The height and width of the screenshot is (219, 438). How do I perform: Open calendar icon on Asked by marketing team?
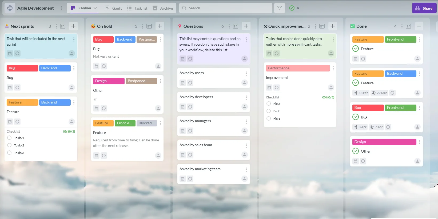[183, 179]
